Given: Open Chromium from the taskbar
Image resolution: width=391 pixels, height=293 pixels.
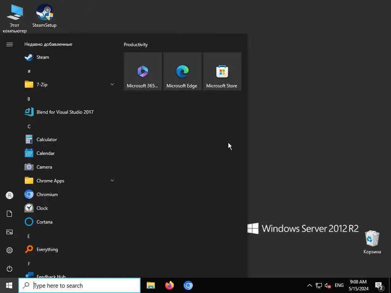Looking at the screenshot, I should (188, 285).
